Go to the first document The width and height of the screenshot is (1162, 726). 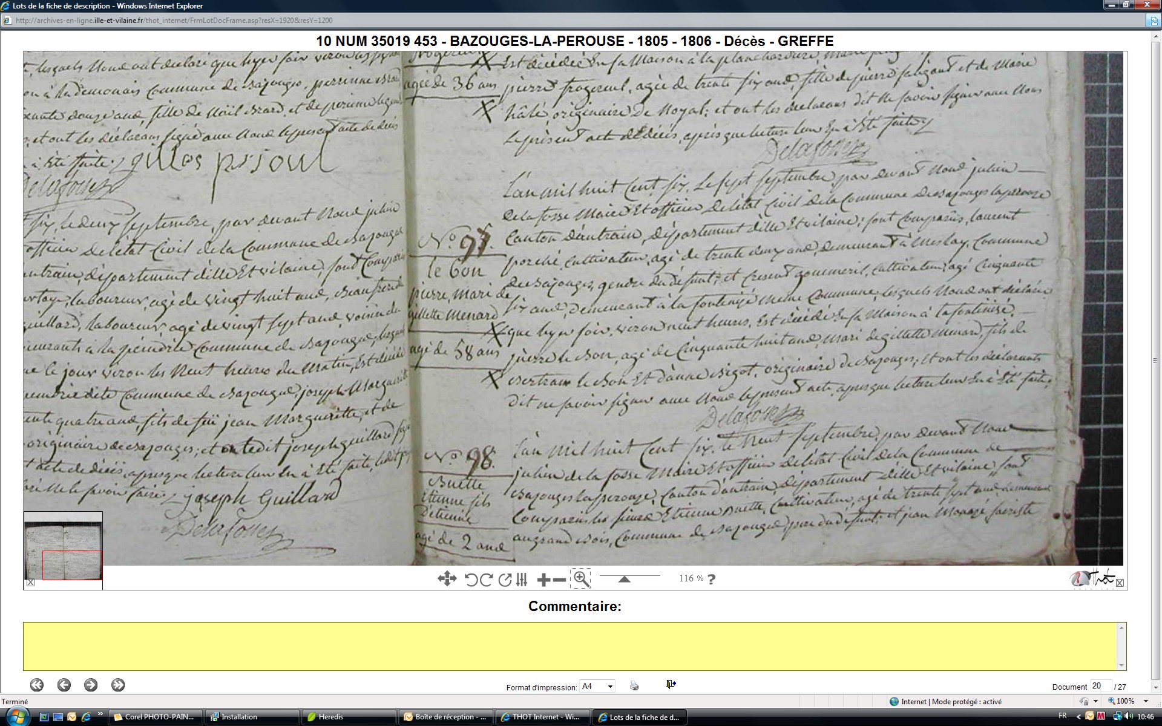[37, 685]
